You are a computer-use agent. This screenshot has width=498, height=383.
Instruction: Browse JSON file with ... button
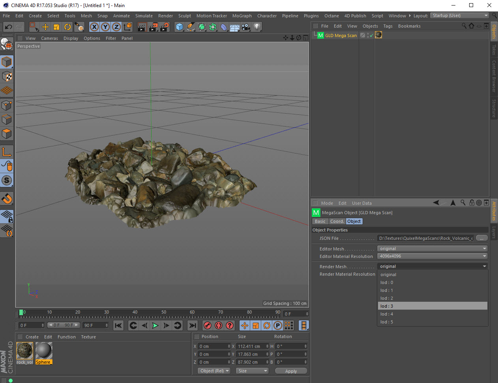481,238
